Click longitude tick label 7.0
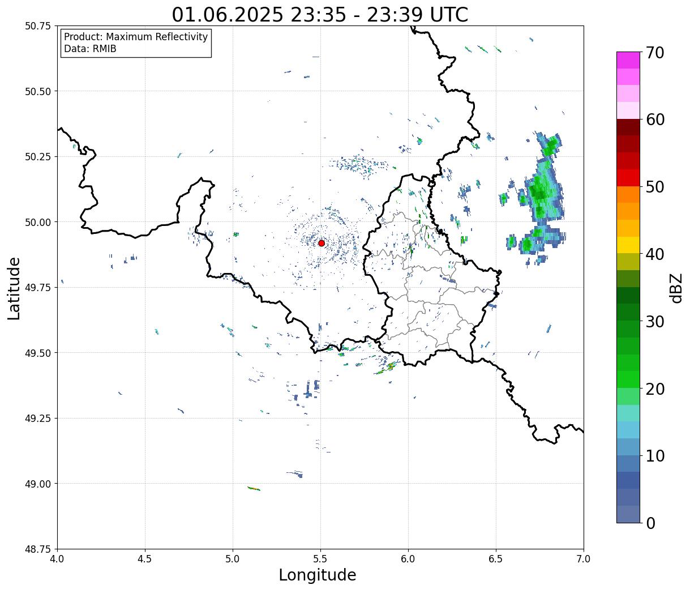This screenshot has width=690, height=589. (584, 559)
